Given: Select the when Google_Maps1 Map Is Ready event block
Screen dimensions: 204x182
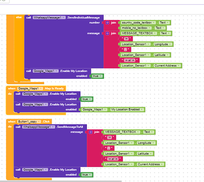Looking at the screenshot, I should (36, 88).
